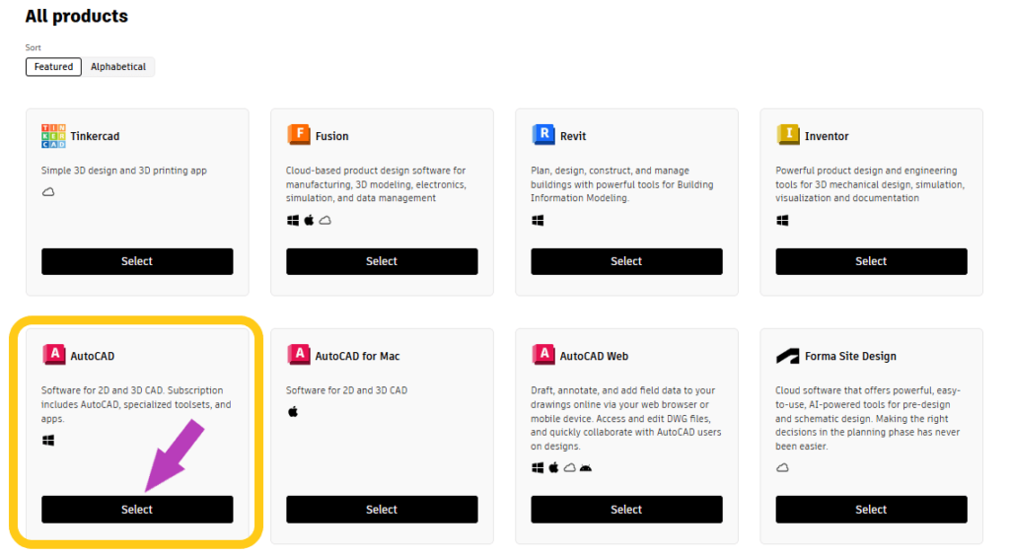Click the Windows platform icon under AutoCAD

[47, 441]
